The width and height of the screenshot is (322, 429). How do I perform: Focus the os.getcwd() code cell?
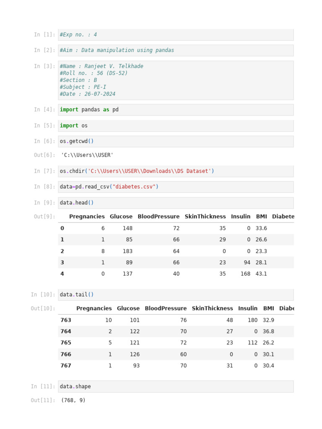point(176,141)
